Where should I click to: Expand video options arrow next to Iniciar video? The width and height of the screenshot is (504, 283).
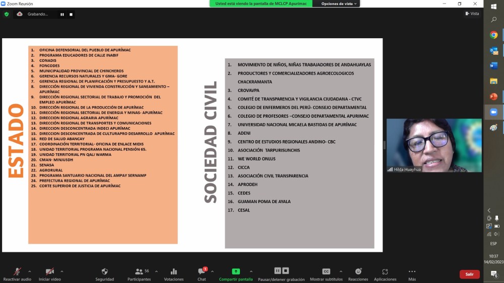[x=61, y=271]
